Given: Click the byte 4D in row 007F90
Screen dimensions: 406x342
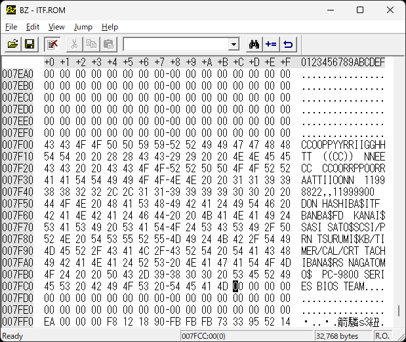Looking at the screenshot, I should (49, 251).
